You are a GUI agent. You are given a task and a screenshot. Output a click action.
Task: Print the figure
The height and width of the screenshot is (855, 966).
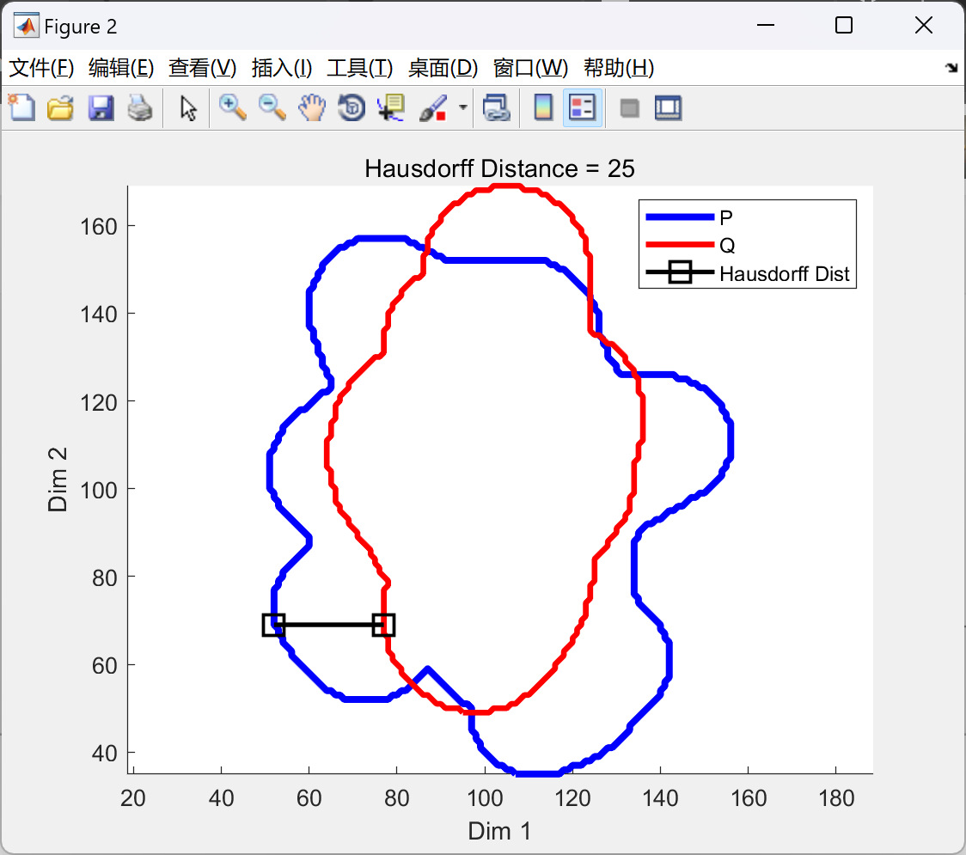tap(140, 107)
